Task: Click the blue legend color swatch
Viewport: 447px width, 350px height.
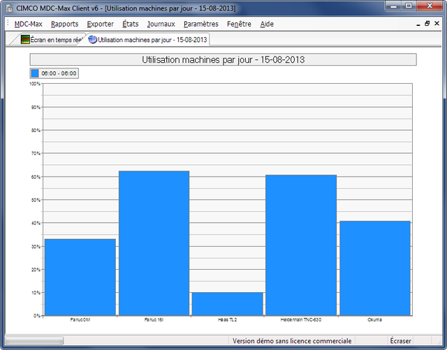Action: tap(35, 73)
